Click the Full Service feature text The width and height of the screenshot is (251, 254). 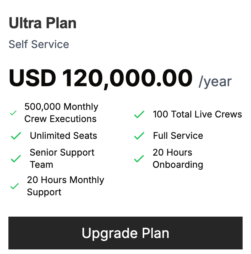(x=178, y=136)
